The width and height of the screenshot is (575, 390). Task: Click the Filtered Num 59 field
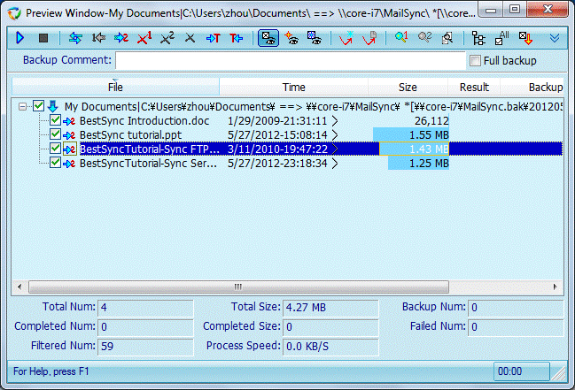(x=145, y=346)
